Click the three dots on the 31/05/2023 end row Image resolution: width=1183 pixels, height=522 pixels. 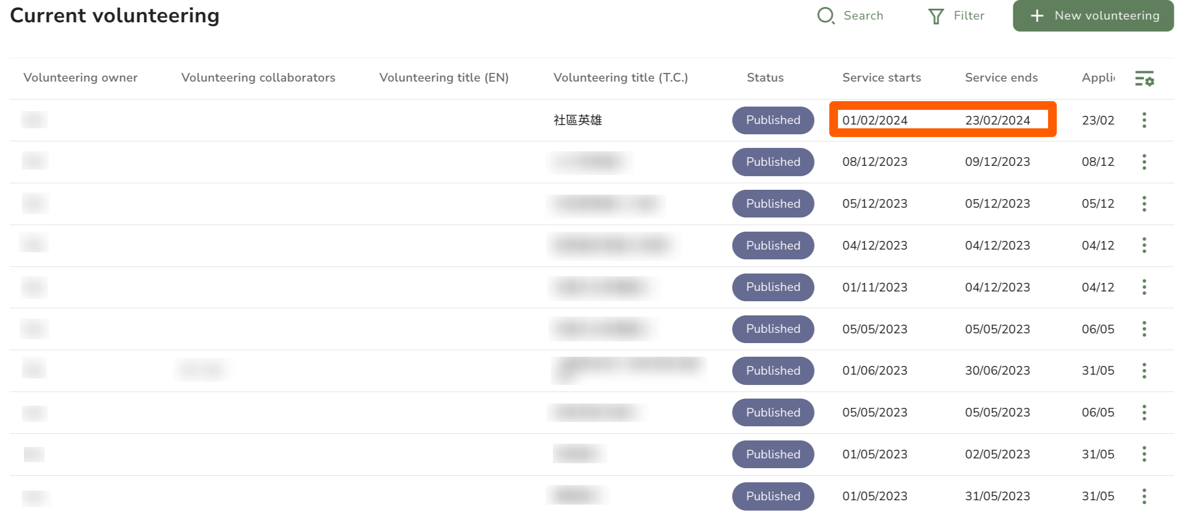coord(1144,496)
